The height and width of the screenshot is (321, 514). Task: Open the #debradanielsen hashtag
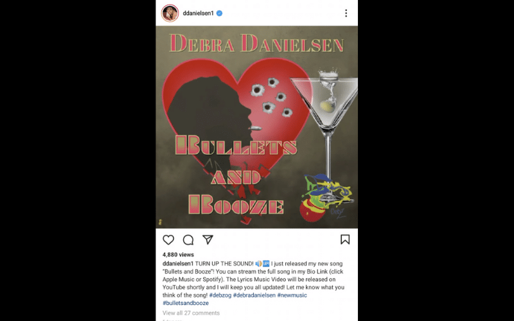(x=254, y=295)
